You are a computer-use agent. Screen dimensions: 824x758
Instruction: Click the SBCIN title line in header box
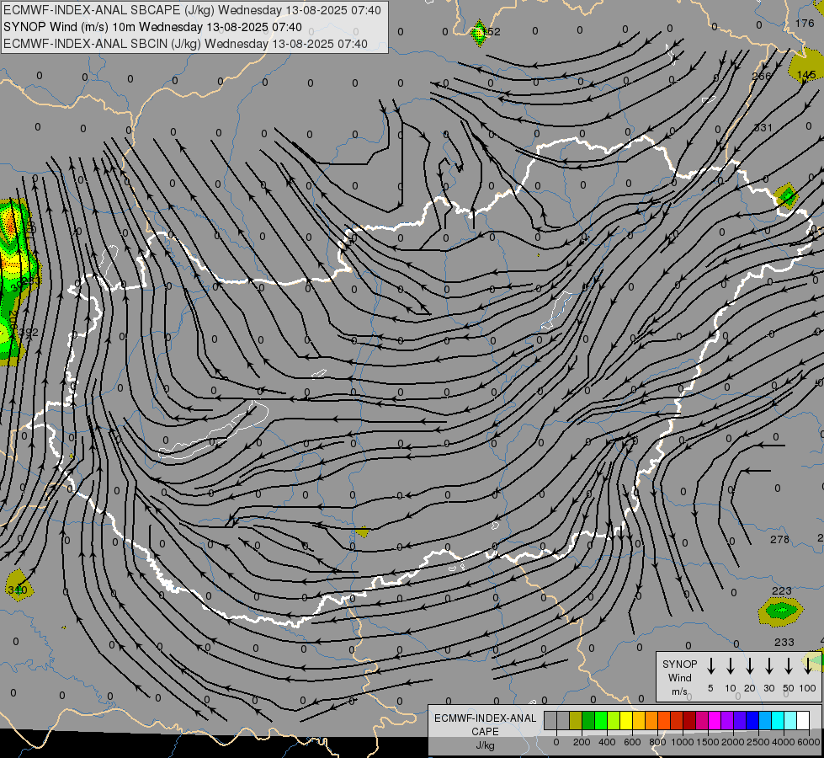[185, 44]
